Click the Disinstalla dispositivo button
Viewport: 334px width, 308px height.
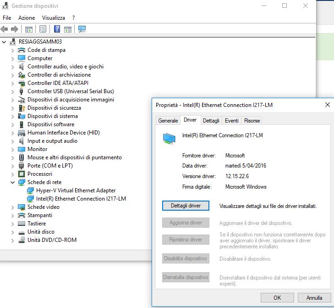click(x=186, y=277)
